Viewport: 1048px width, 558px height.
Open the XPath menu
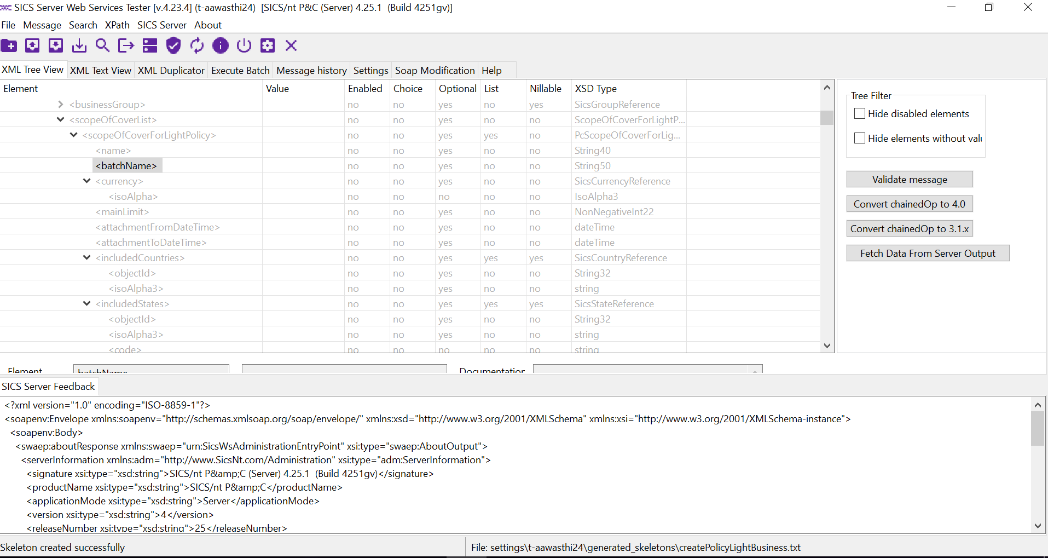[x=117, y=25]
